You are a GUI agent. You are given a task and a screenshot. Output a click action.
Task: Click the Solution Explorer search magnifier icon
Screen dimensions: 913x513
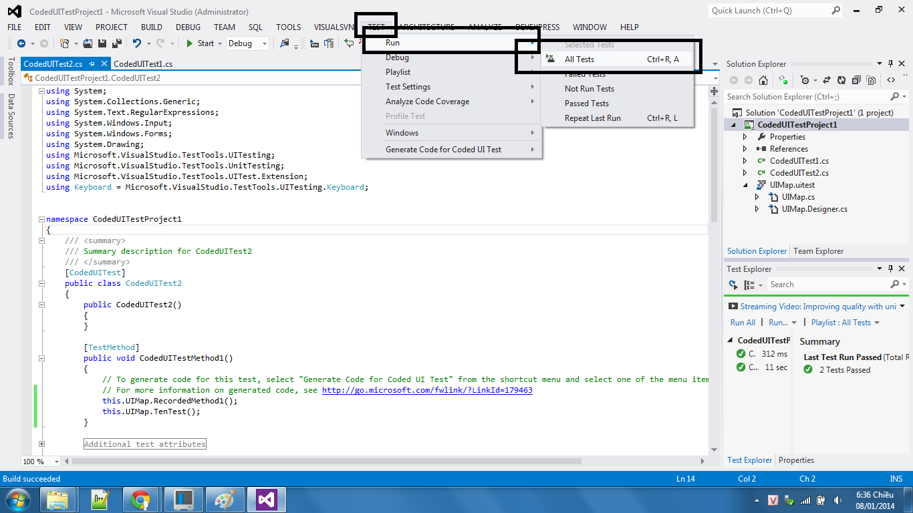(x=894, y=97)
